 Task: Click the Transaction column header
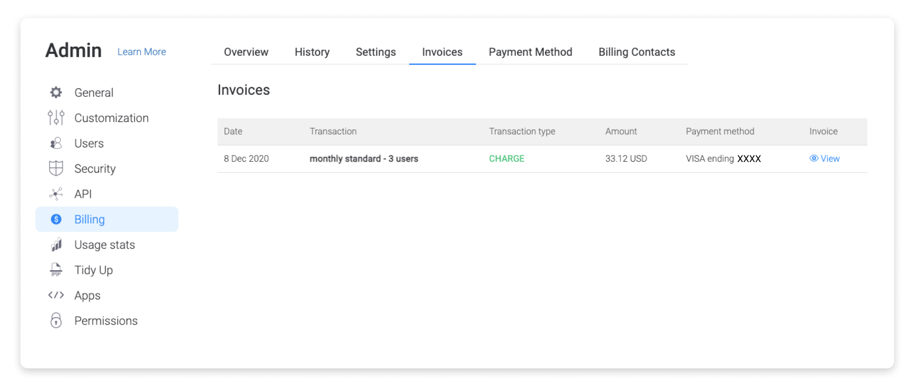click(x=333, y=131)
